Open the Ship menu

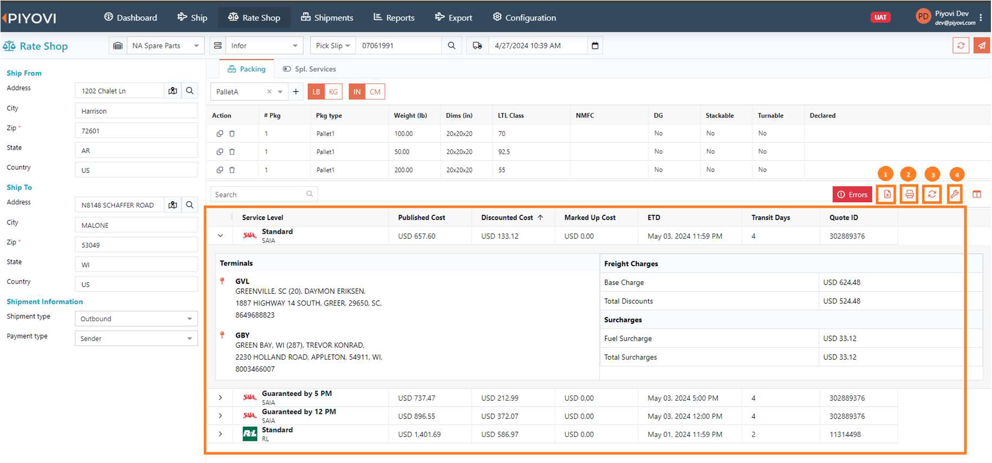point(192,17)
